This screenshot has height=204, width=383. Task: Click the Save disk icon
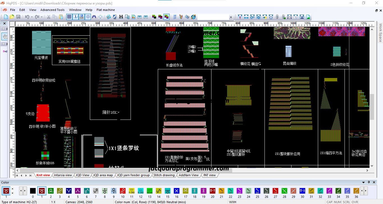[18, 17]
